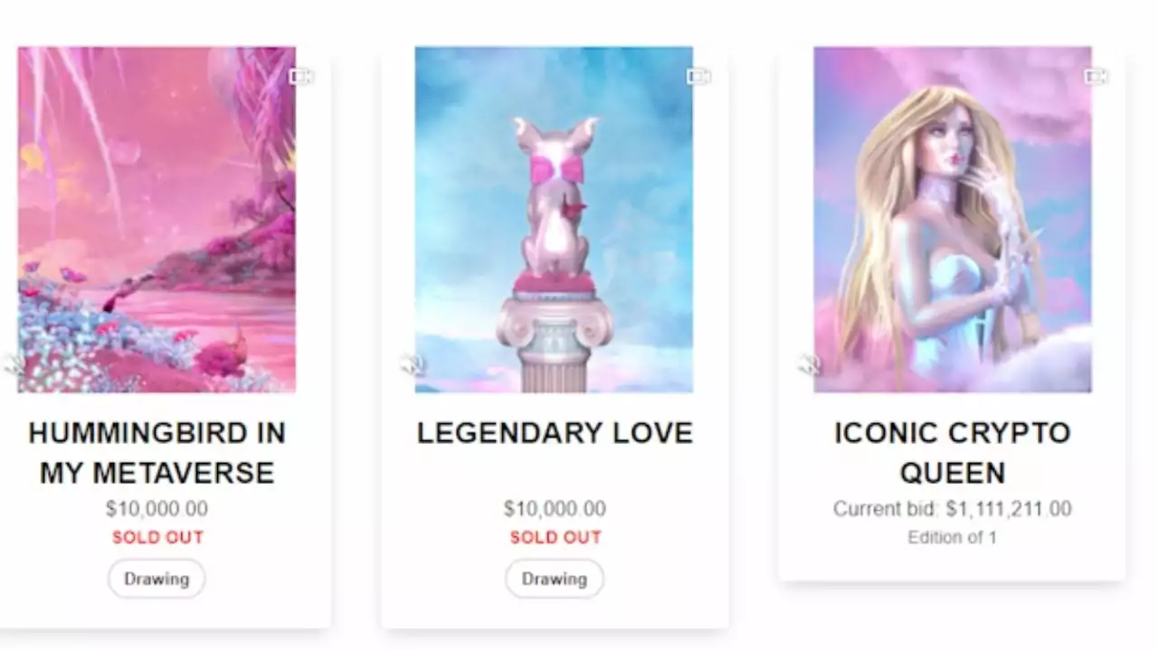Click the video camera icon on Legendary Love artwork

(x=698, y=77)
